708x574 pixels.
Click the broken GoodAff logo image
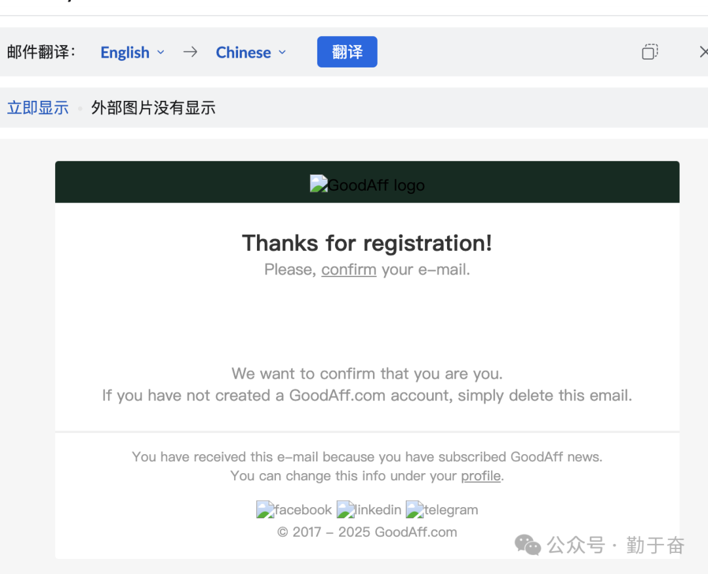point(367,185)
